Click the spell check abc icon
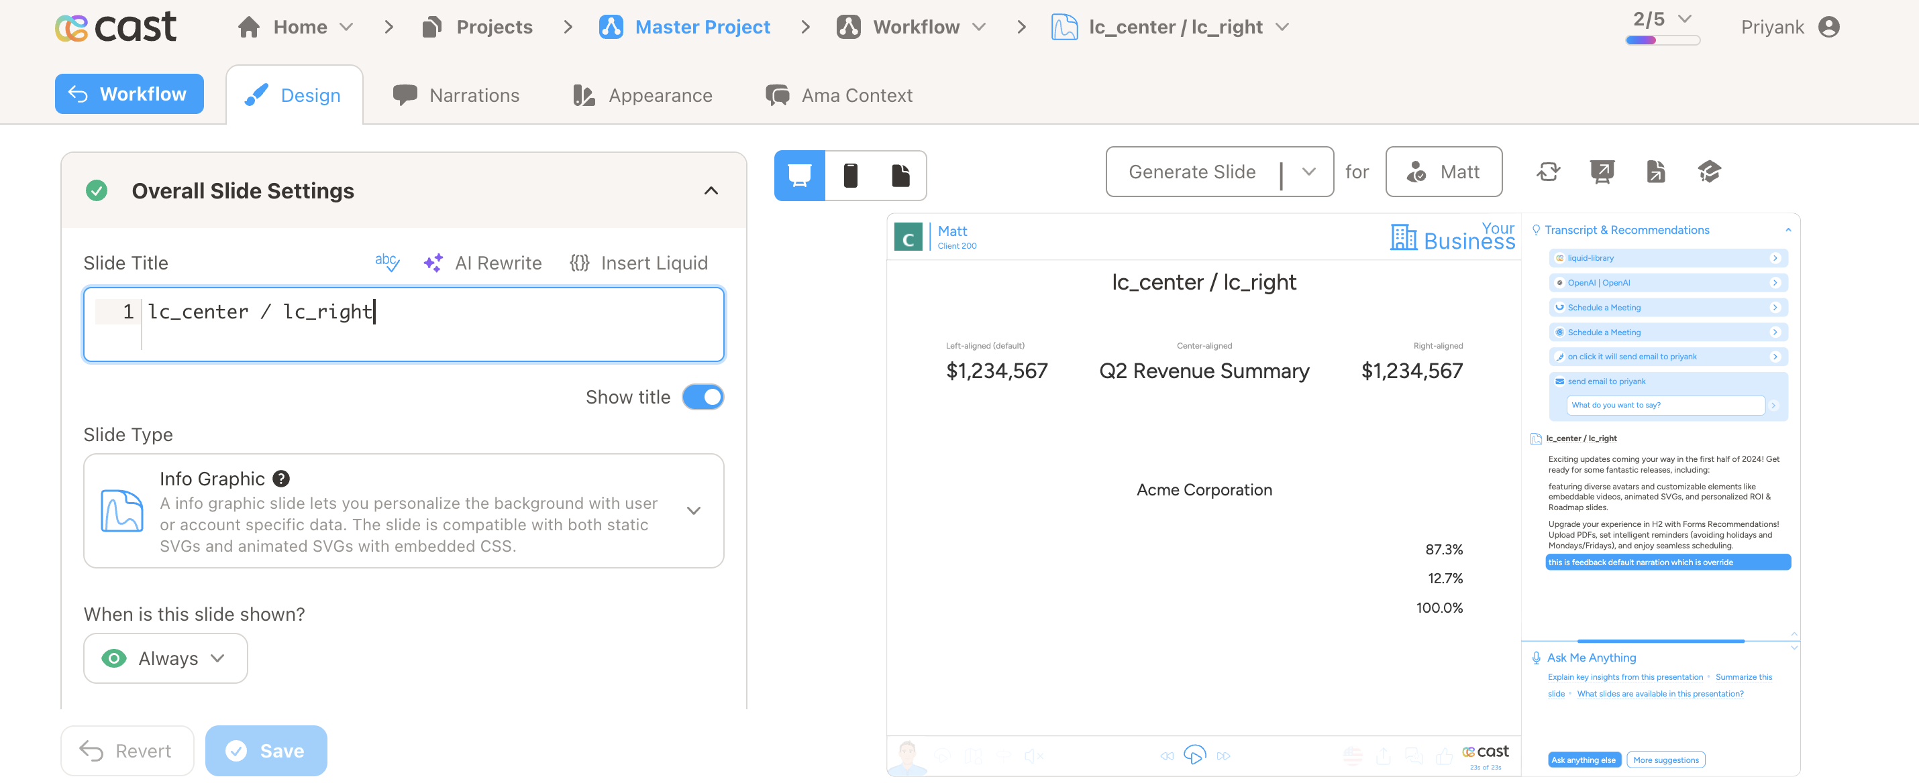This screenshot has width=1919, height=783. 386,262
